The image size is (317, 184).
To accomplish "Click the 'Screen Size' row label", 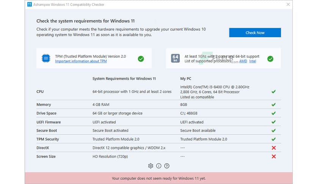I will click(46, 157).
